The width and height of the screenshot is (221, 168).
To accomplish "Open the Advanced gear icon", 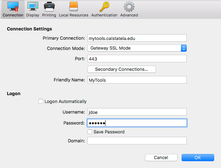I will pyautogui.click(x=129, y=7).
